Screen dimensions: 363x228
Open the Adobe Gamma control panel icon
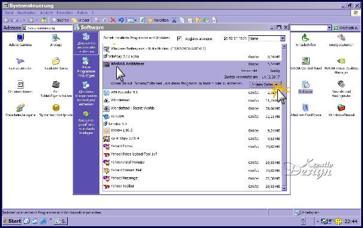click(x=20, y=38)
